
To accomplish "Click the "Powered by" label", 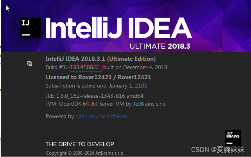I will (60, 116).
